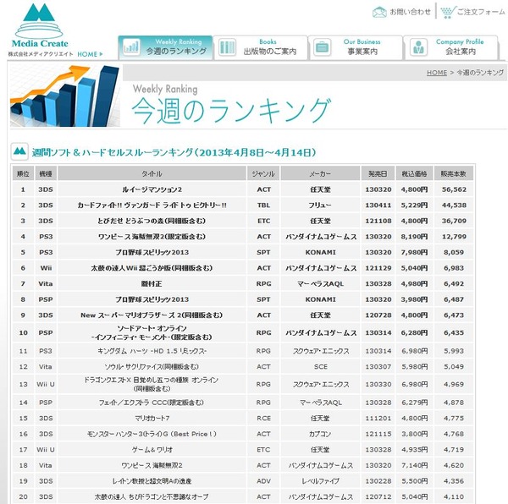Click the 週間ソフト&ハードセルスルーランキング heading
The width and height of the screenshot is (508, 504).
click(x=174, y=152)
